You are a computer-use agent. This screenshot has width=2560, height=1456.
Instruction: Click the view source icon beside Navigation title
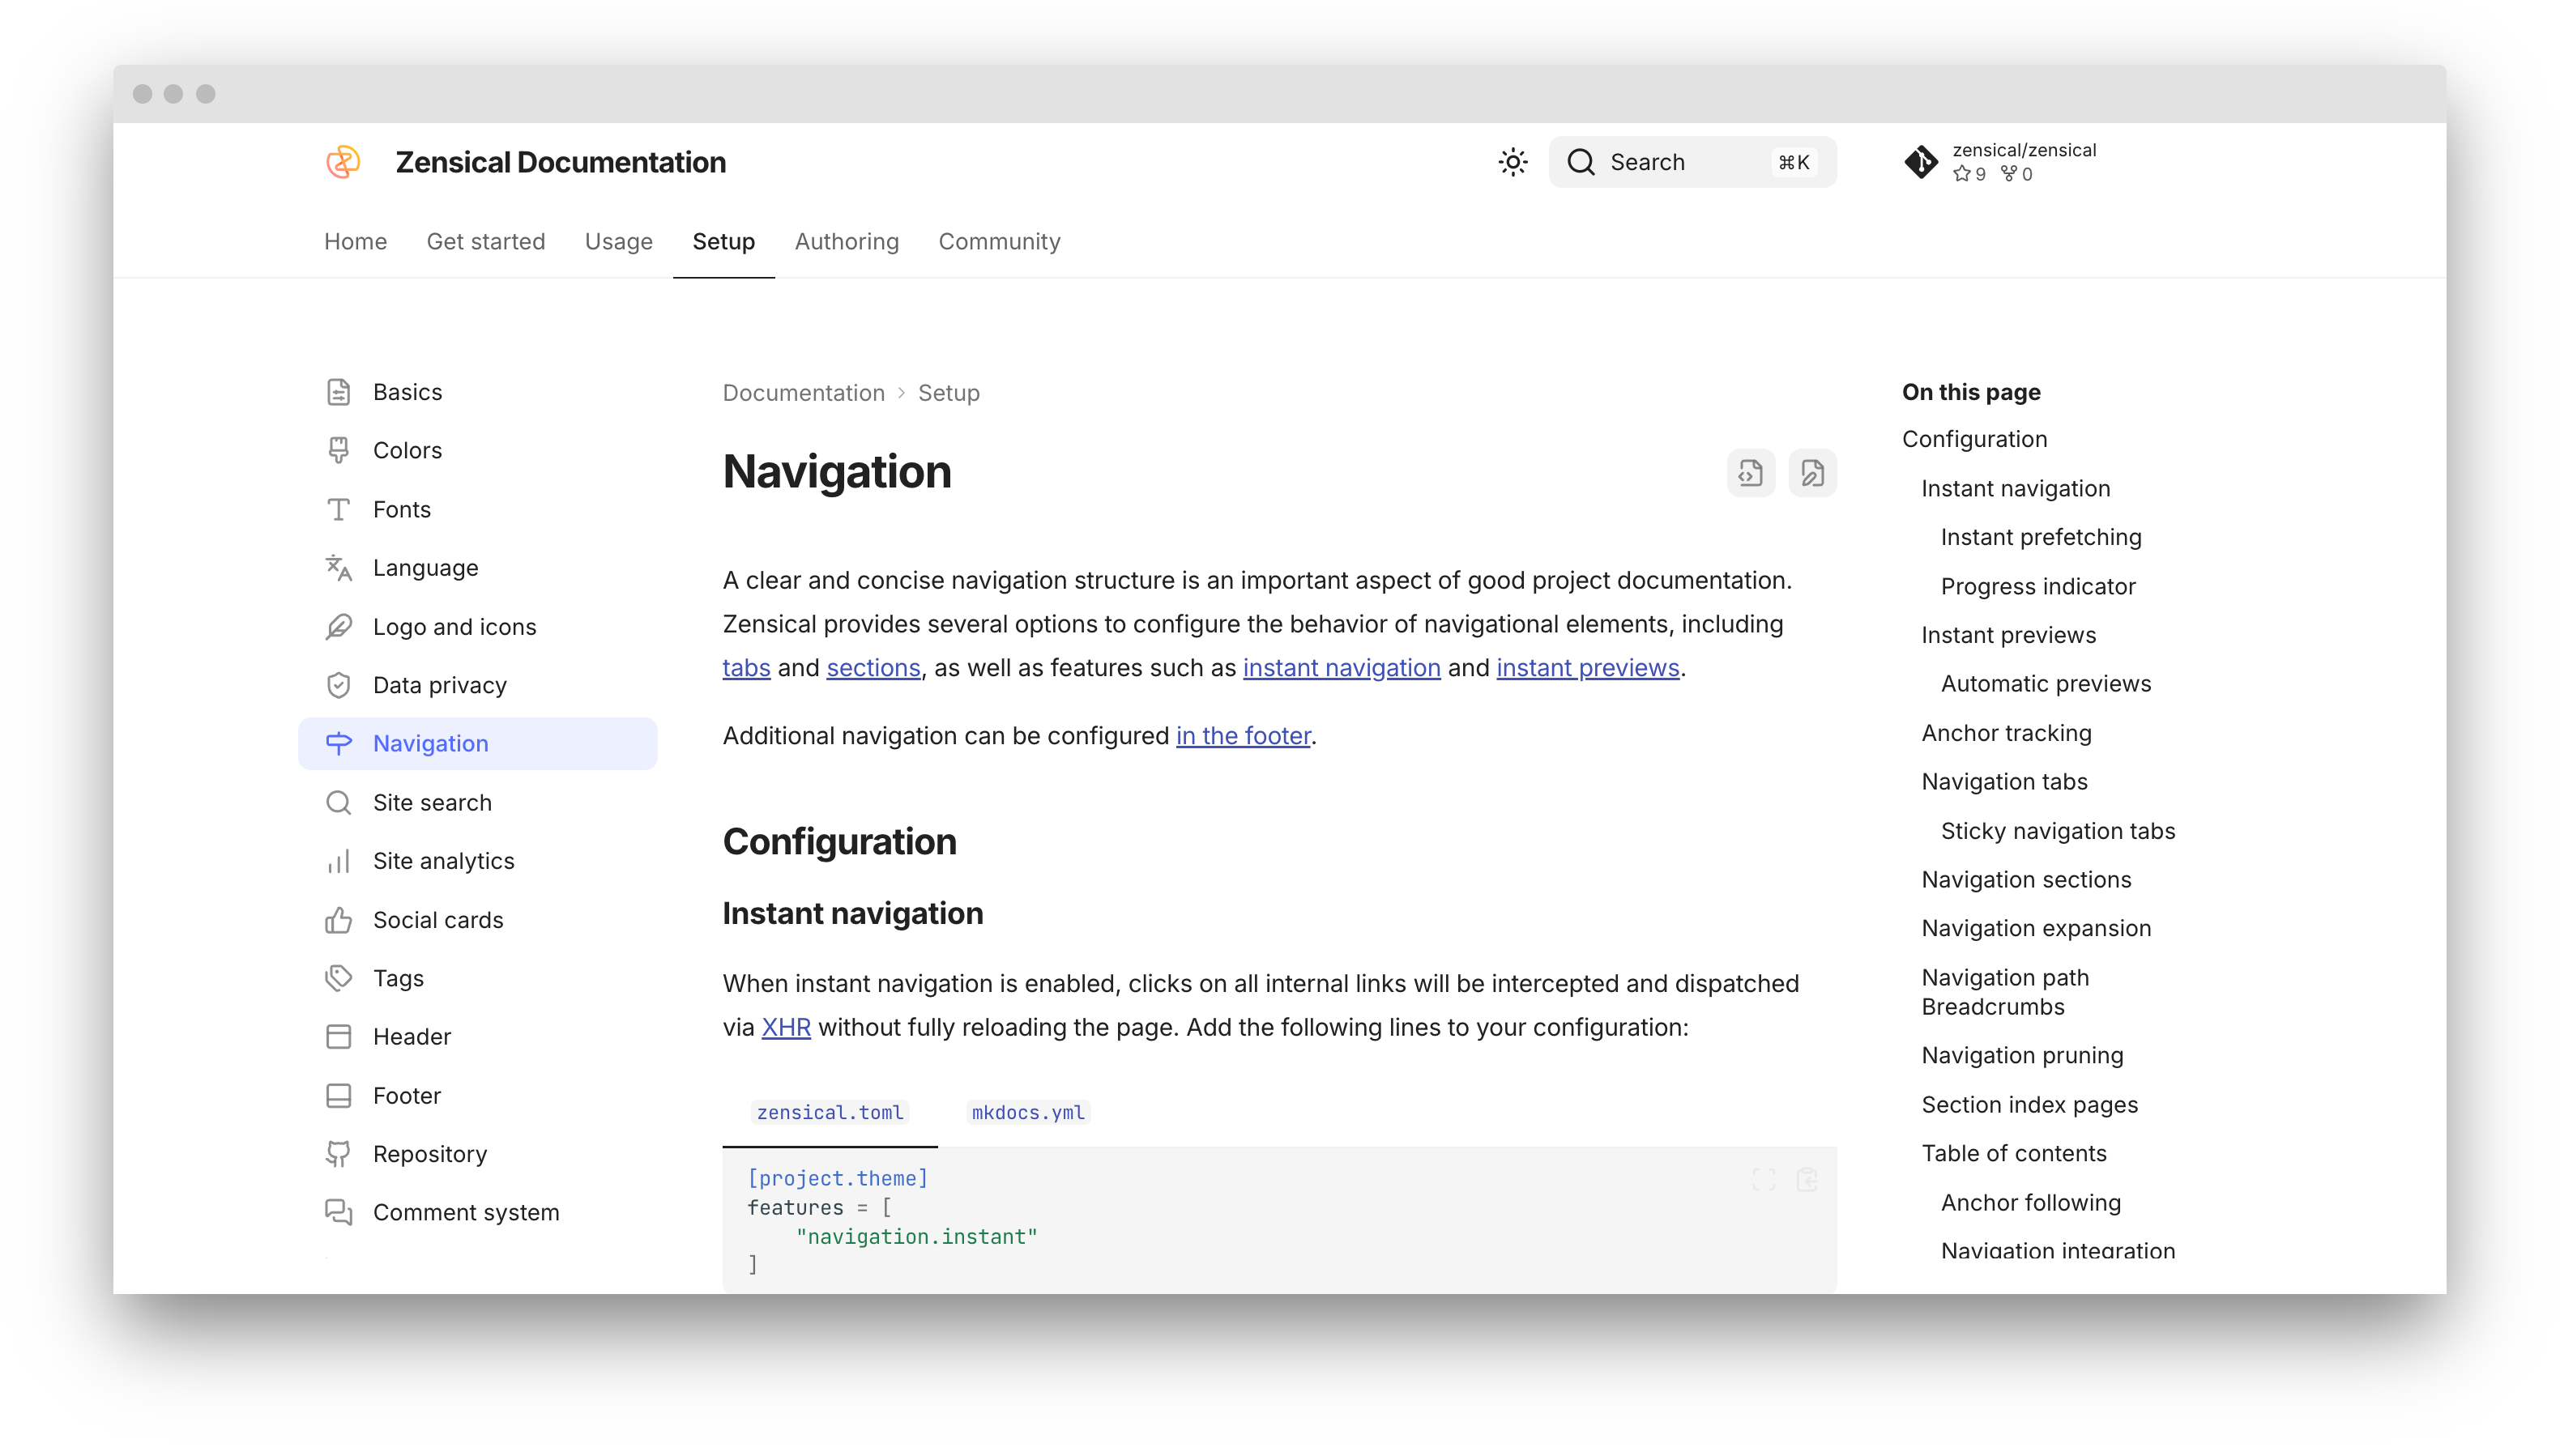(x=1751, y=473)
